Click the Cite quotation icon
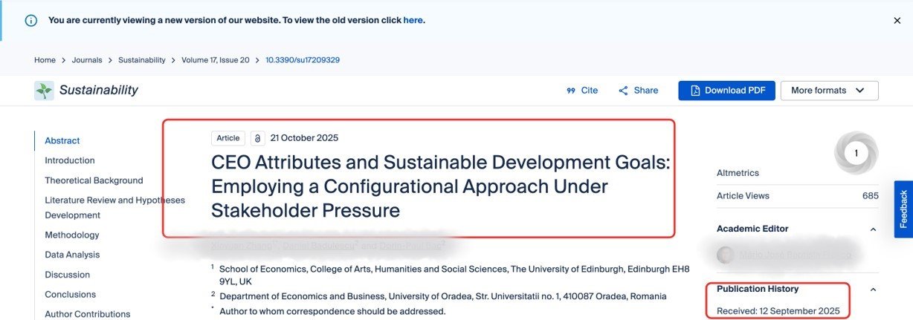This screenshot has width=913, height=320. point(571,91)
